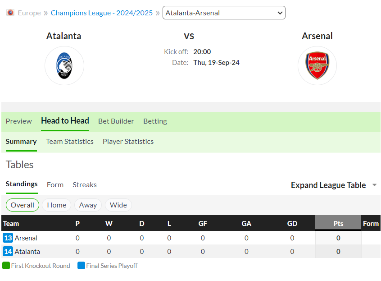
Task: Select the Overall standings filter
Action: [x=23, y=205]
